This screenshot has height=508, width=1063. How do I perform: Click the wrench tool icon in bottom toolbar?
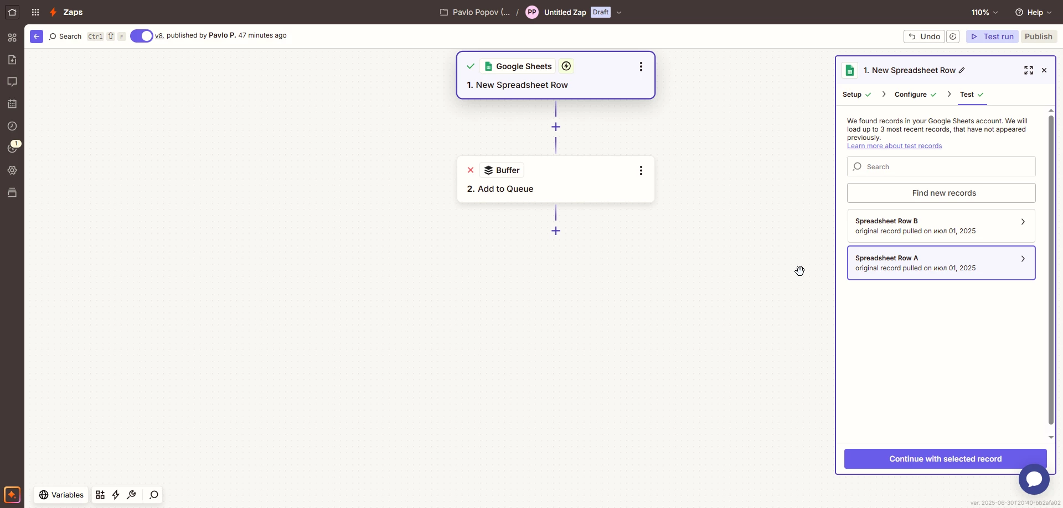coord(131,495)
